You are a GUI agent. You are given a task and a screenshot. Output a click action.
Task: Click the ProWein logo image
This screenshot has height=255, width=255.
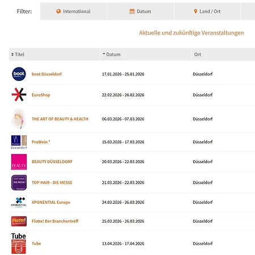pos(19,142)
